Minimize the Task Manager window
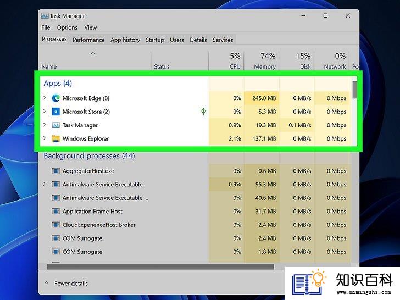The height and width of the screenshot is (300, 400). [303, 15]
